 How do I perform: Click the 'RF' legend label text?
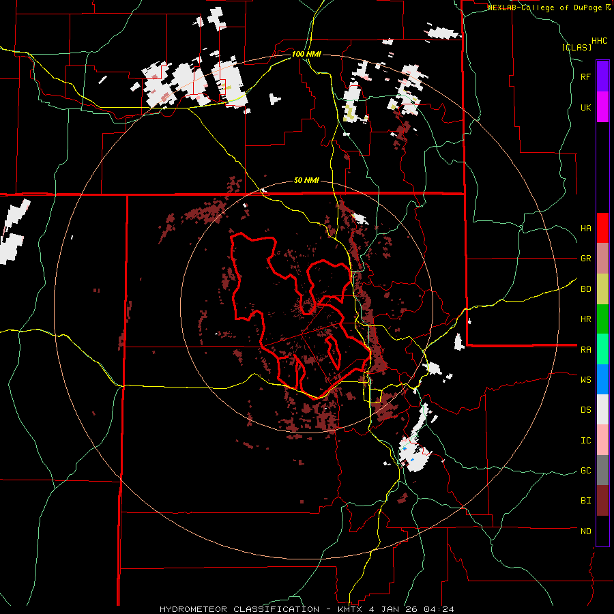point(585,76)
